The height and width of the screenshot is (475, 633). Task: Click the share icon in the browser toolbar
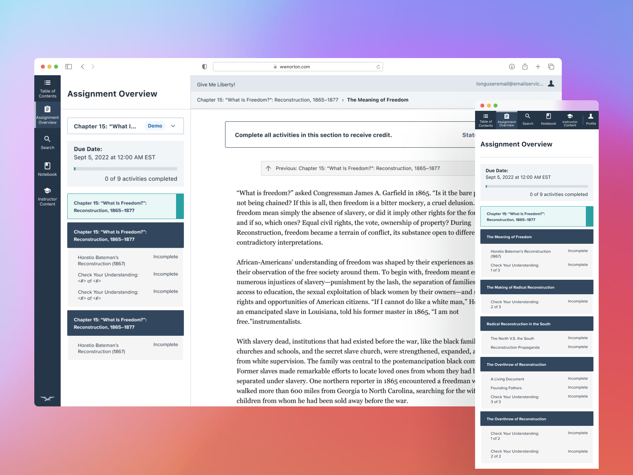525,66
